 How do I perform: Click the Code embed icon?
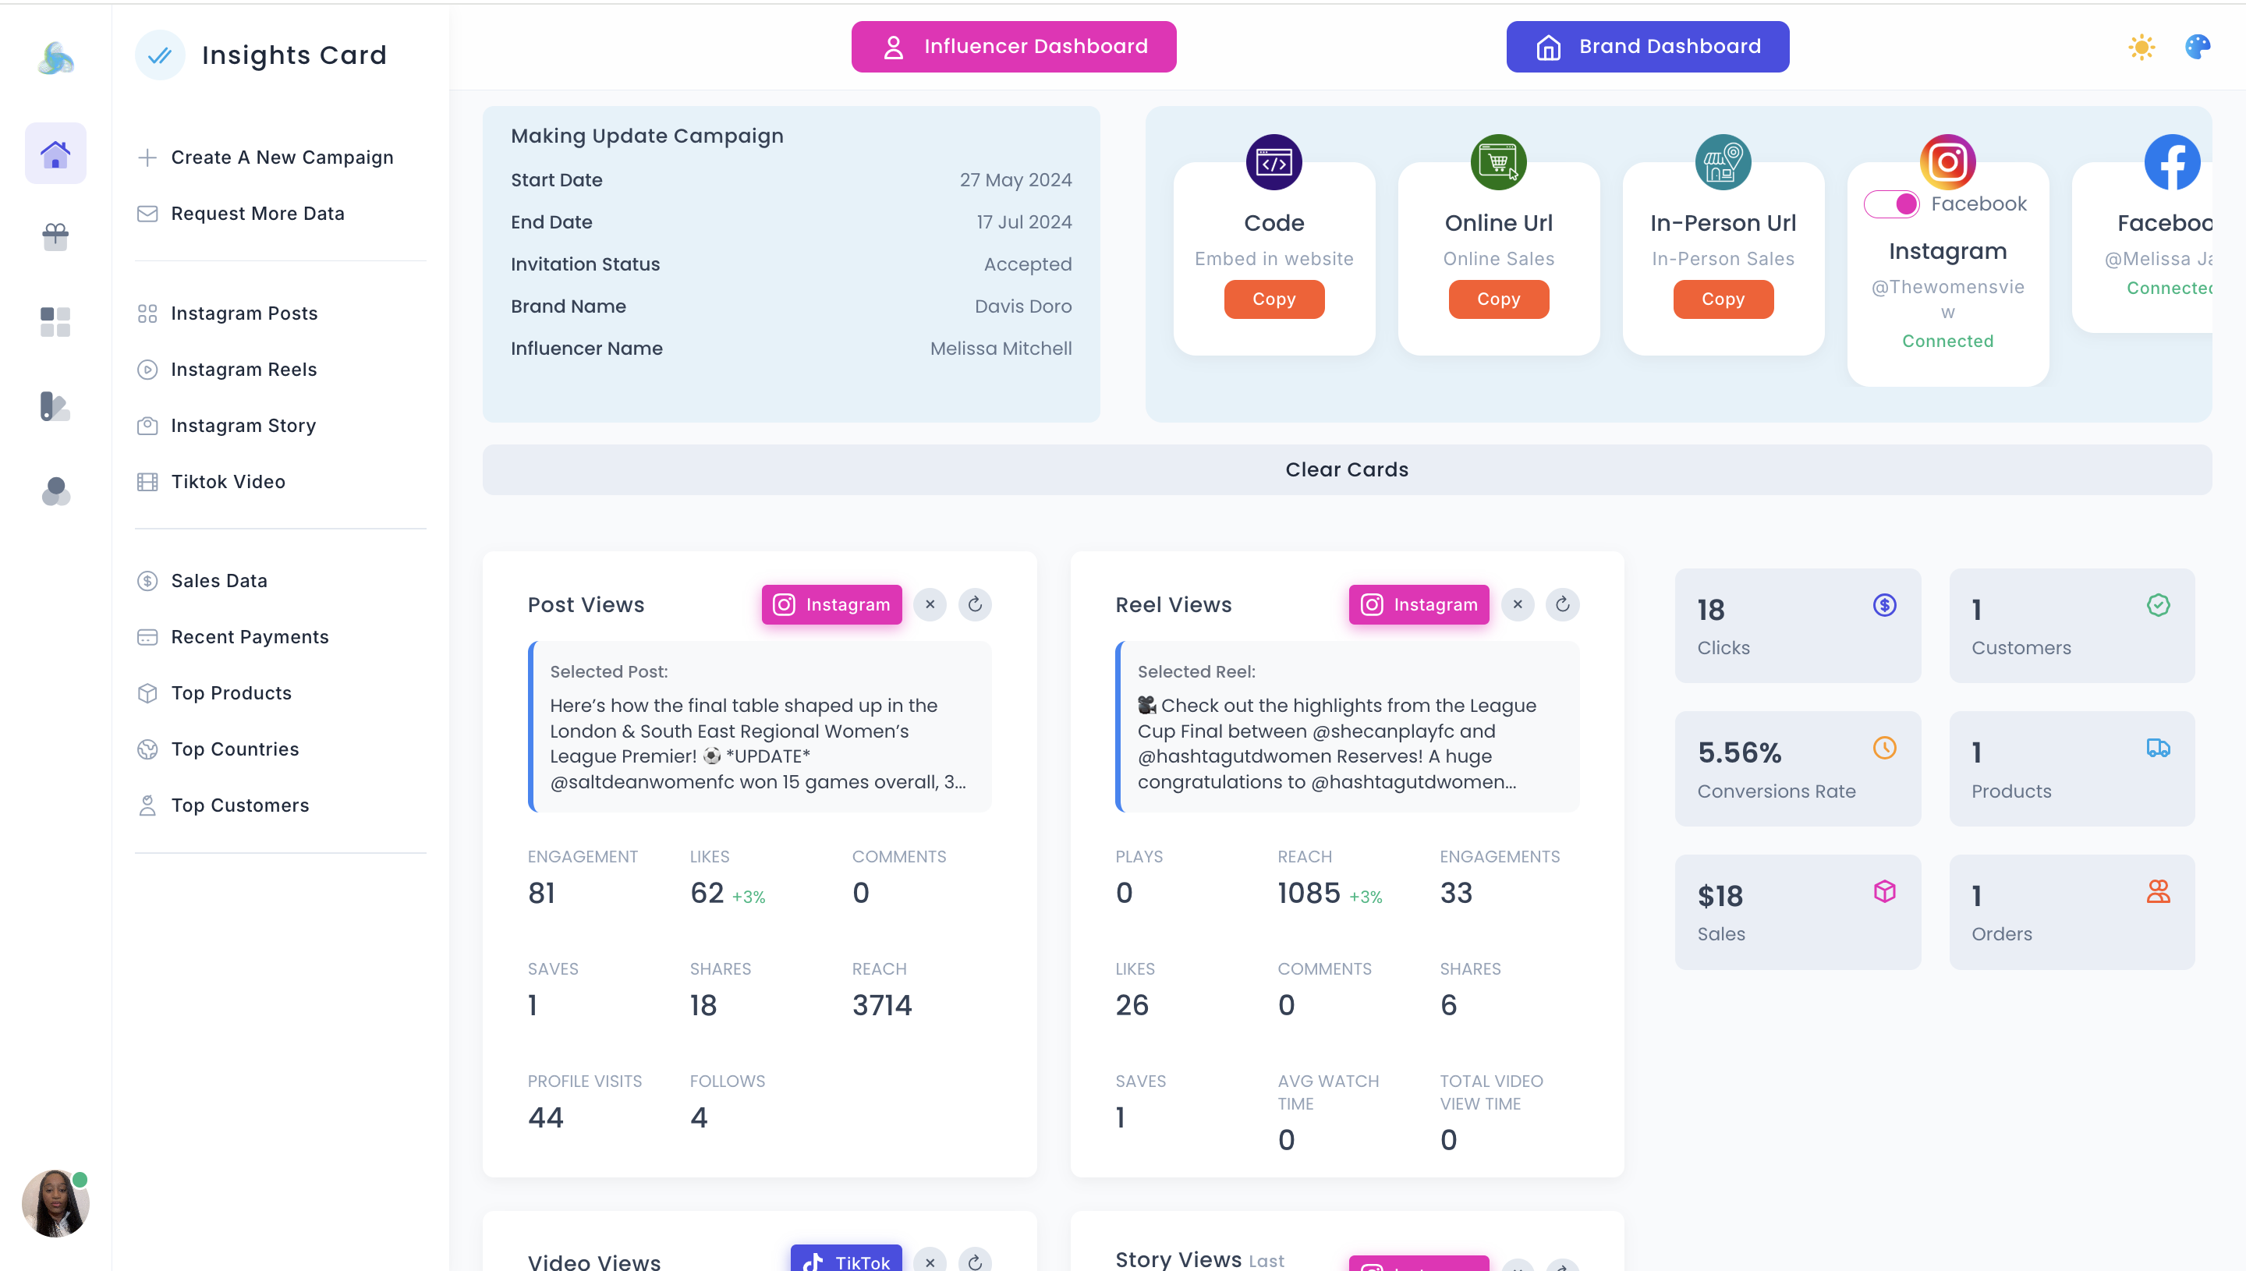click(x=1274, y=162)
